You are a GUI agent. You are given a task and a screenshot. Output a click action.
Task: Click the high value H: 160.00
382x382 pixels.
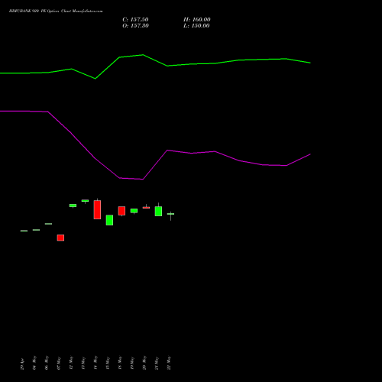pos(197,20)
